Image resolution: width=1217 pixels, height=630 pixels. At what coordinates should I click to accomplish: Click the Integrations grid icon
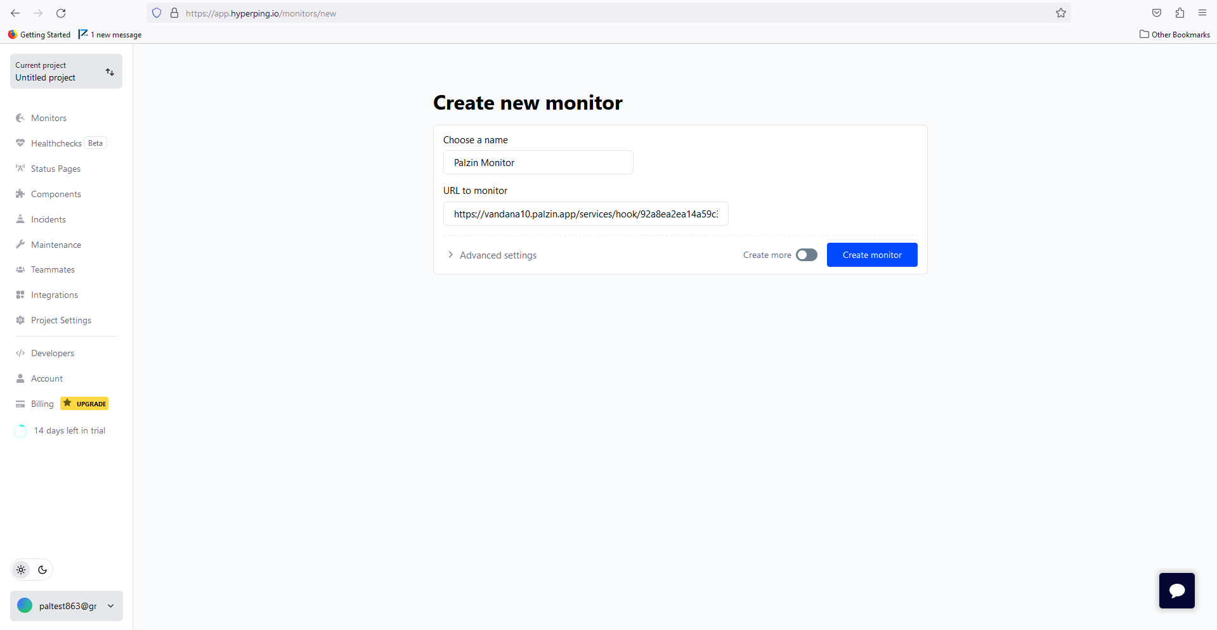[x=20, y=295]
